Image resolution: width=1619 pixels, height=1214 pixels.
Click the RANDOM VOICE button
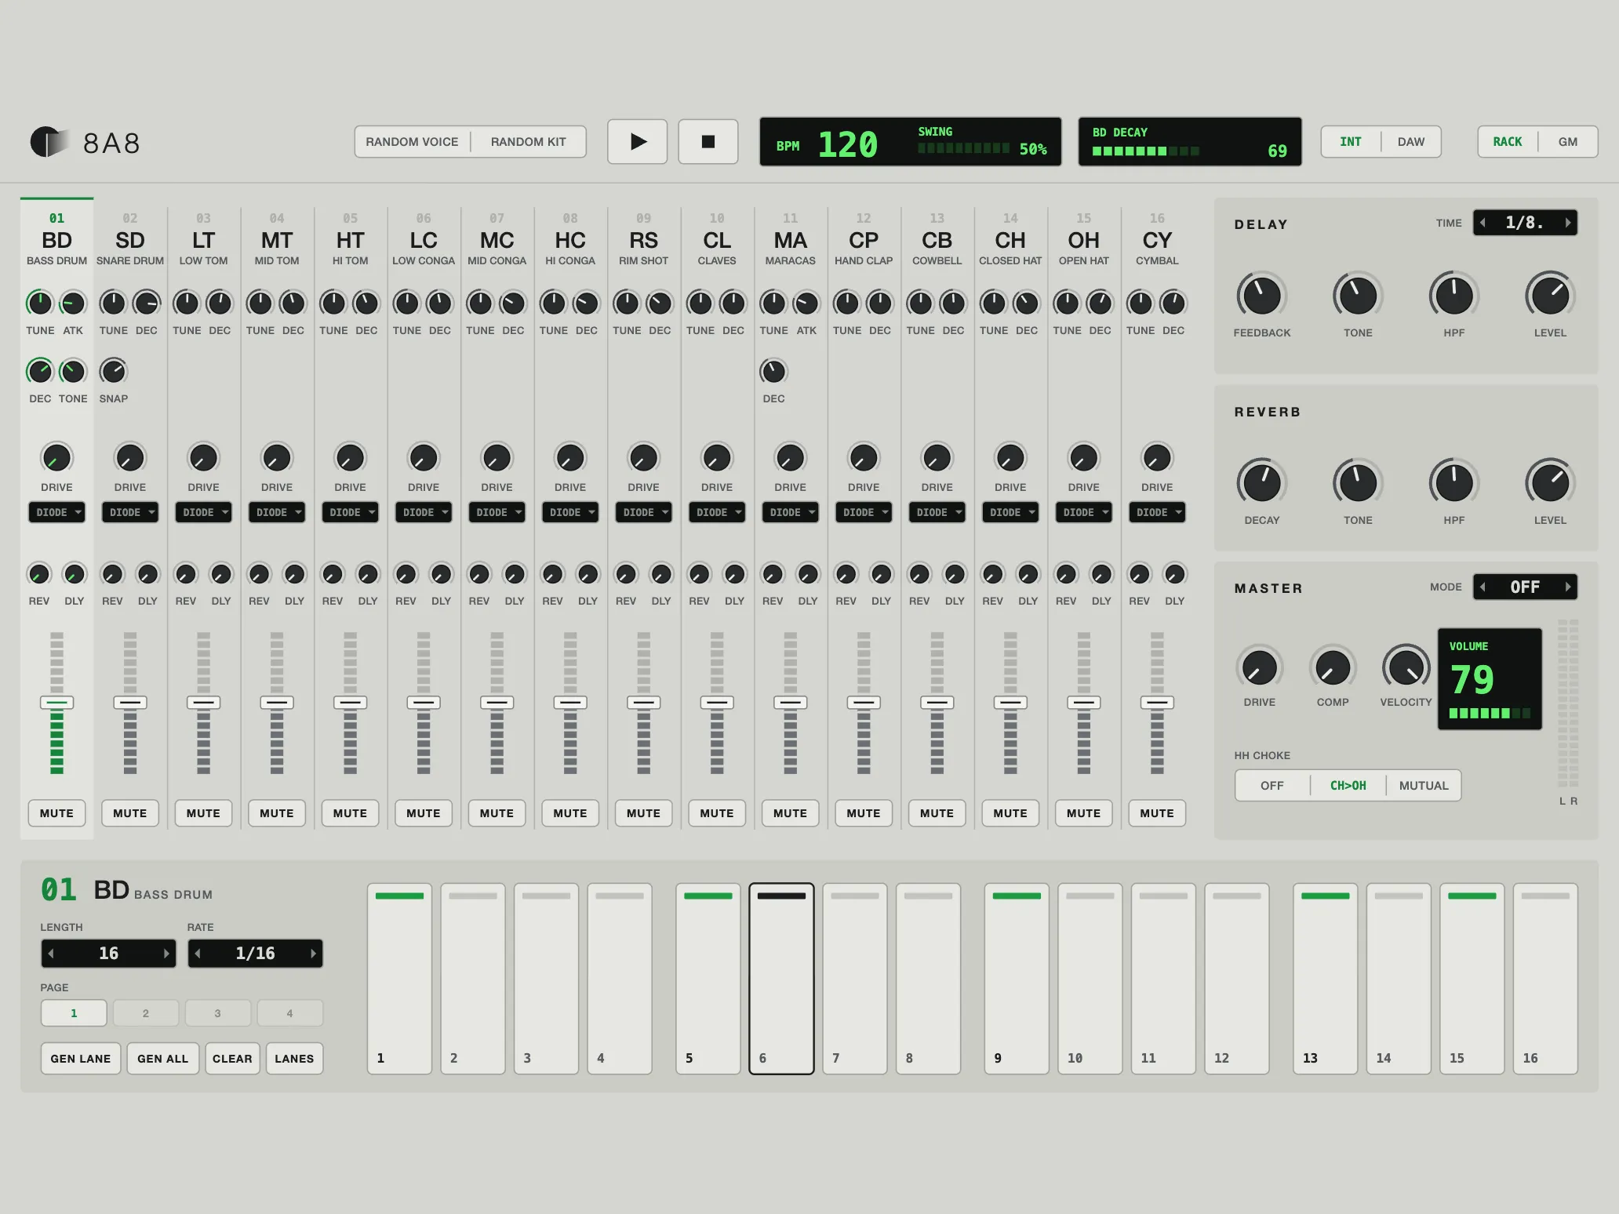pyautogui.click(x=412, y=142)
